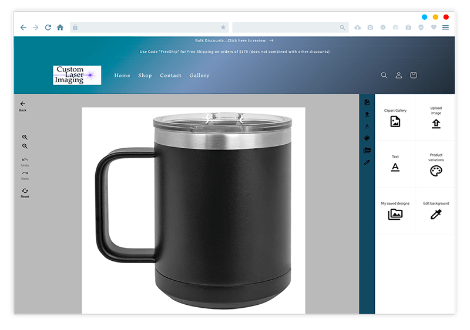
Task: Select clipart icon in dark blue sidebar
Action: pos(367,103)
